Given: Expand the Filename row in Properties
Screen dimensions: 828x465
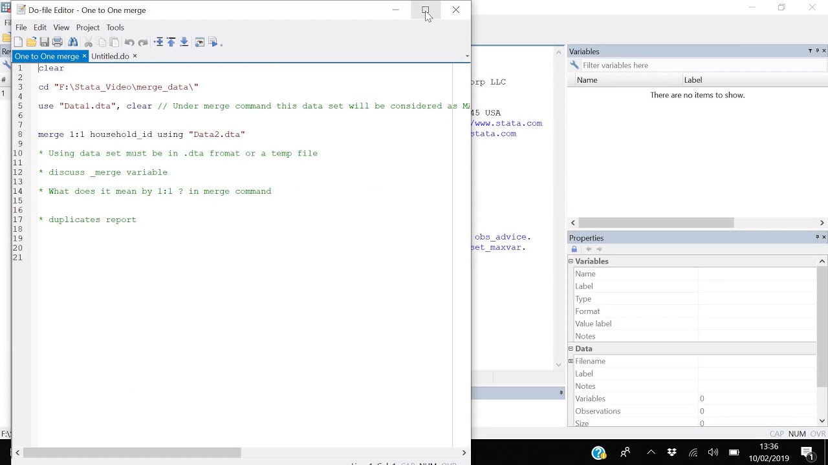Looking at the screenshot, I should coord(571,361).
